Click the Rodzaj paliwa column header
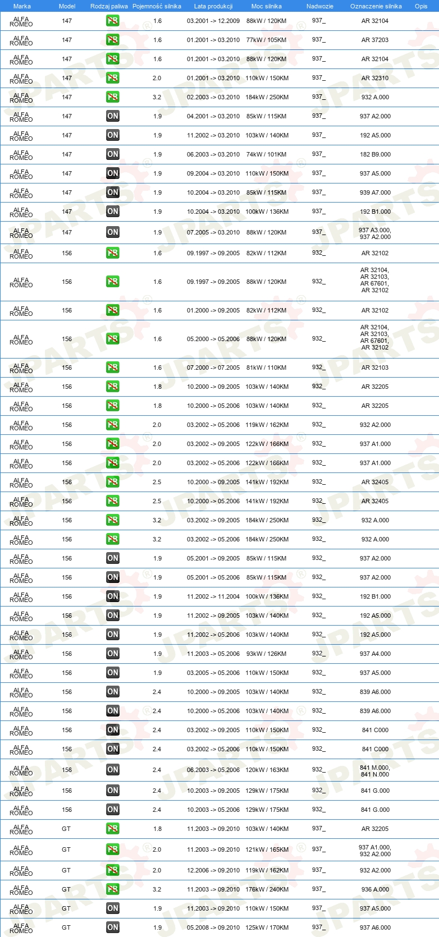Viewport: 439px width, 937px height. (109, 6)
